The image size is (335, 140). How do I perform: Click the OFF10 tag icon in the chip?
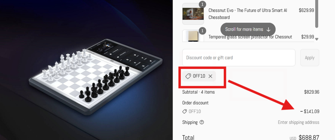tap(188, 76)
